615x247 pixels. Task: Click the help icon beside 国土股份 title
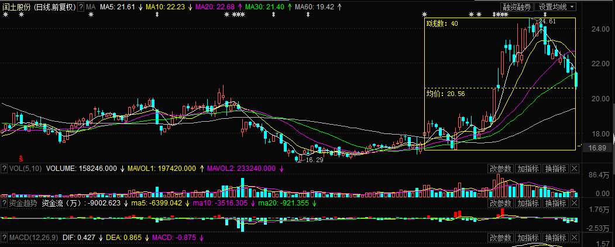81,7
